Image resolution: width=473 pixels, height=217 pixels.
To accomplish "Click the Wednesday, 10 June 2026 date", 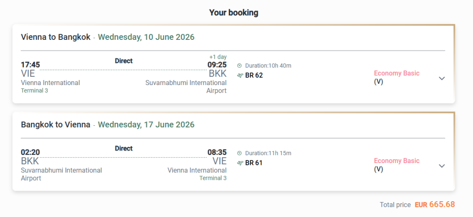I will tap(146, 37).
